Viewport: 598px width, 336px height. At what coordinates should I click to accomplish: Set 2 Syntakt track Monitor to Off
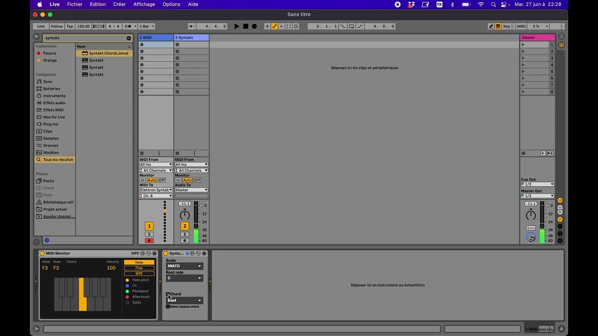[197, 180]
